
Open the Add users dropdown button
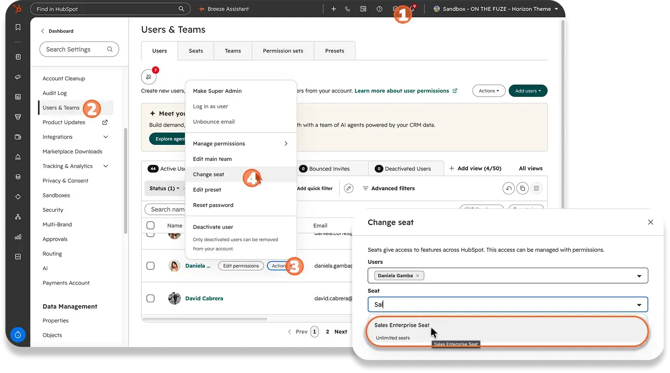point(528,90)
